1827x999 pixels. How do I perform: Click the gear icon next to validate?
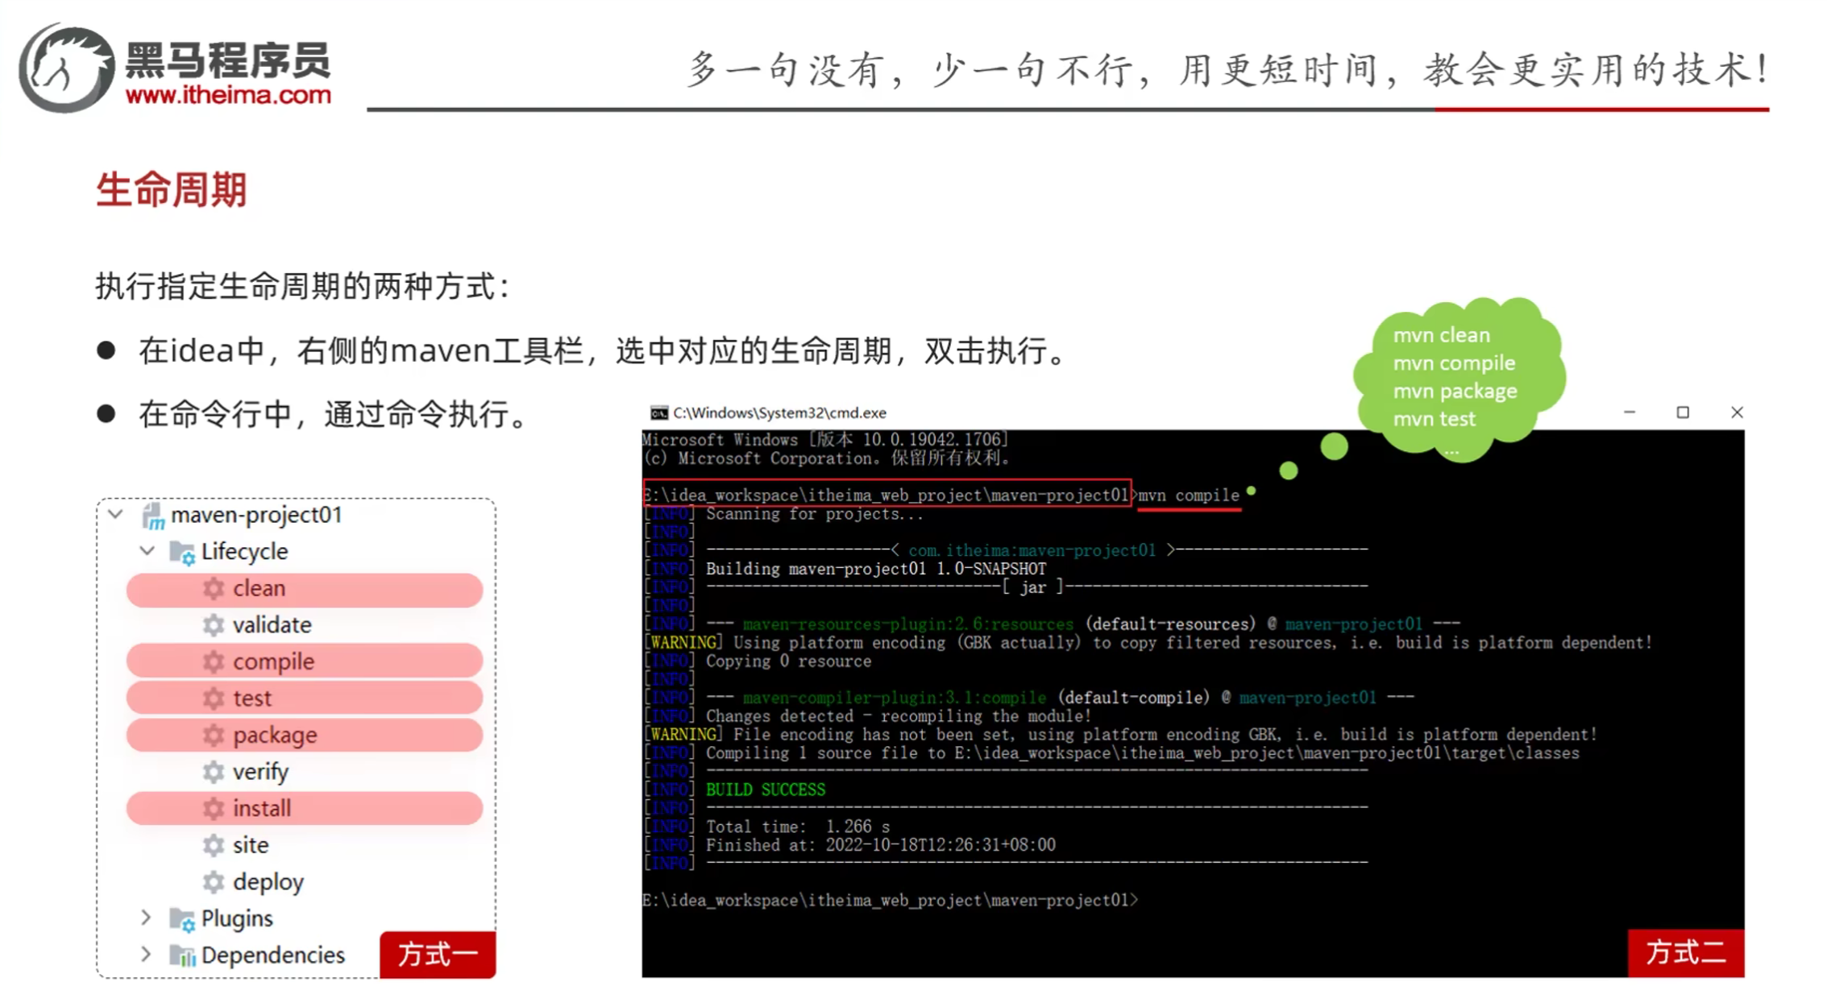[x=214, y=625]
